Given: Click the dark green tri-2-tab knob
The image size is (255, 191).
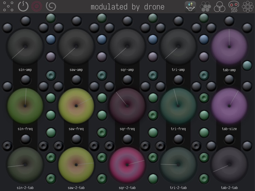Looking at the screenshot, I should click(x=178, y=165).
